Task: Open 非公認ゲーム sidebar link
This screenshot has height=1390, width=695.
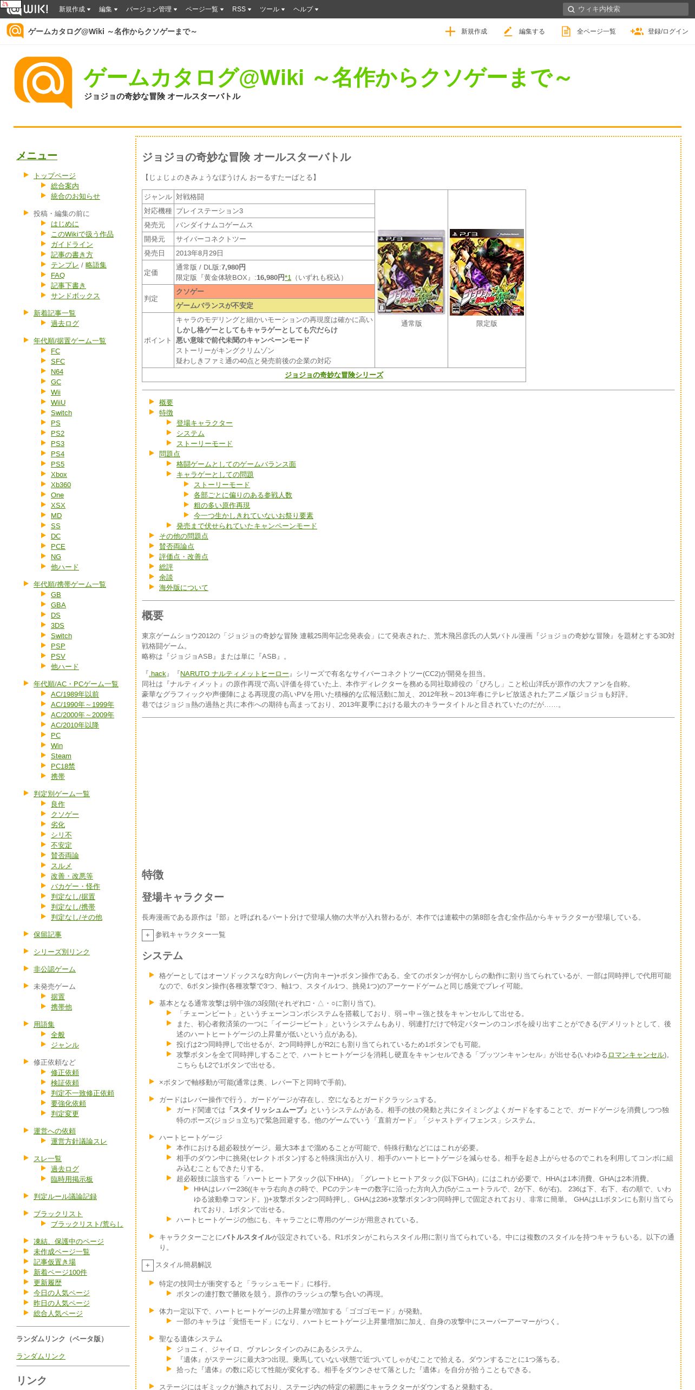Action: pos(55,969)
